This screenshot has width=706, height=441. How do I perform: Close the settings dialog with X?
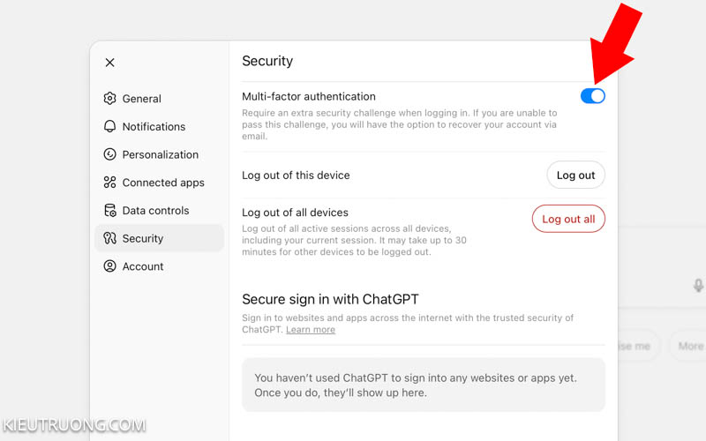pos(109,63)
